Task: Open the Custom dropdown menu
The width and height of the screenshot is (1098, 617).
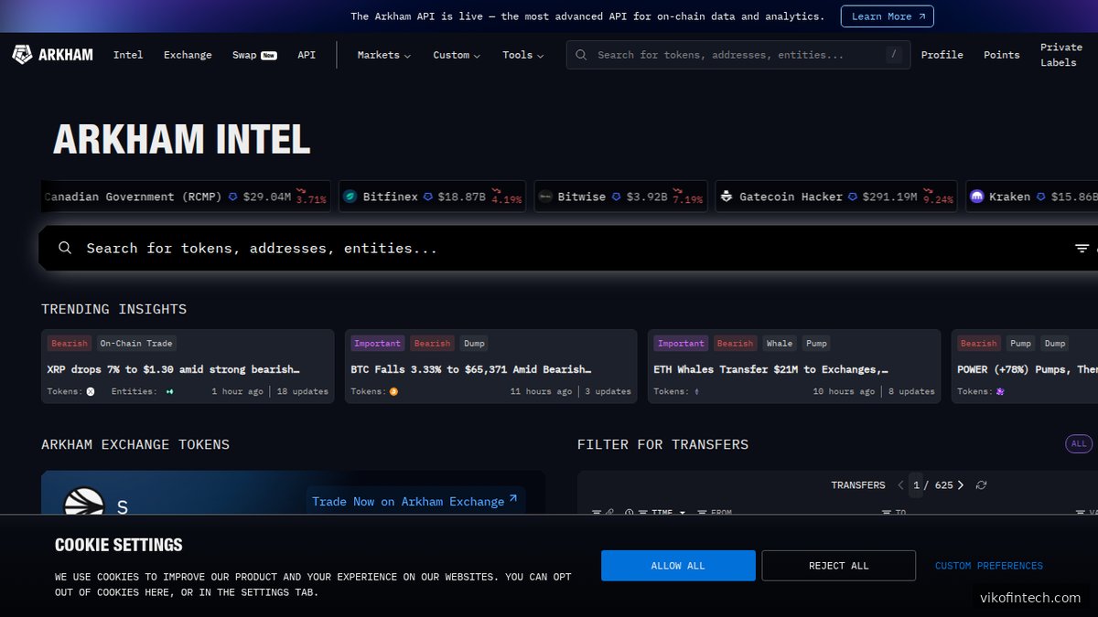Action: click(x=457, y=55)
